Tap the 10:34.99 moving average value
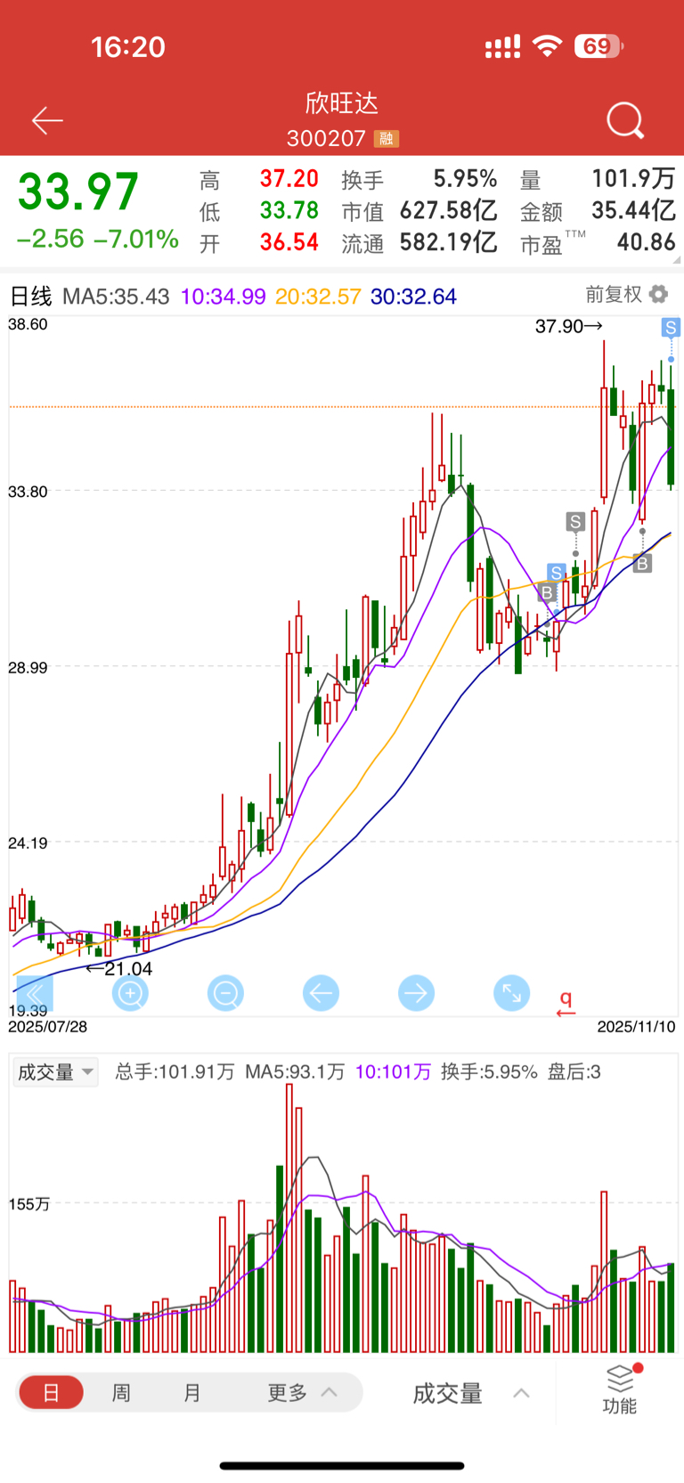Image resolution: width=684 pixels, height=1483 pixels. point(223,296)
